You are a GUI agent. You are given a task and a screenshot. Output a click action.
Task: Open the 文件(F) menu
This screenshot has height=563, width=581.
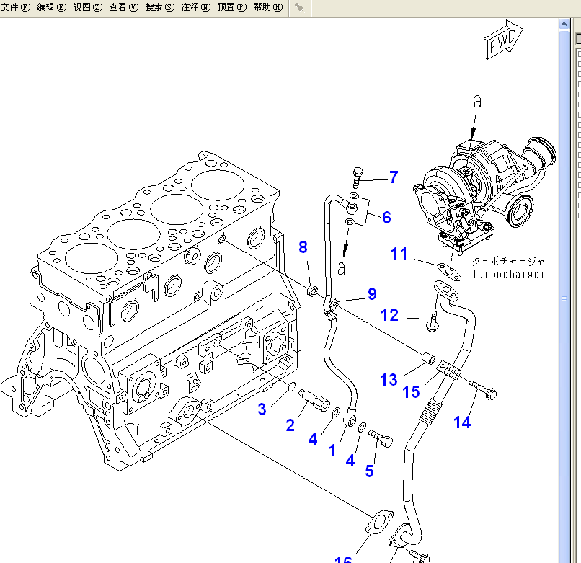[x=16, y=7]
